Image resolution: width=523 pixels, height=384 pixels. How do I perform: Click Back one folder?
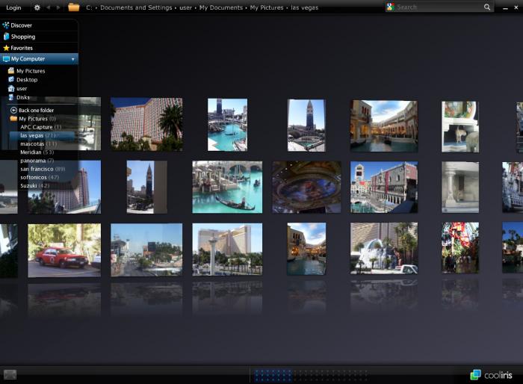[35, 110]
